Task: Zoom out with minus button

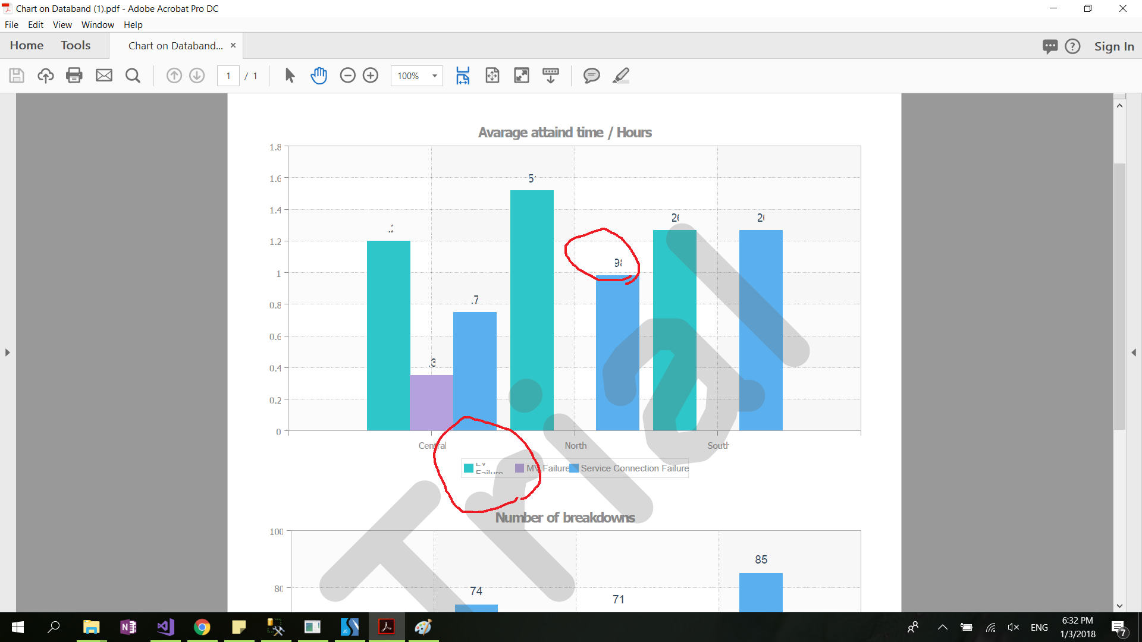Action: (x=347, y=75)
